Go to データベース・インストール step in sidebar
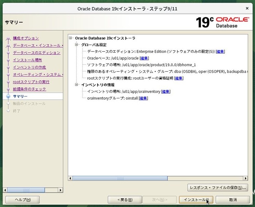 coord(38,46)
